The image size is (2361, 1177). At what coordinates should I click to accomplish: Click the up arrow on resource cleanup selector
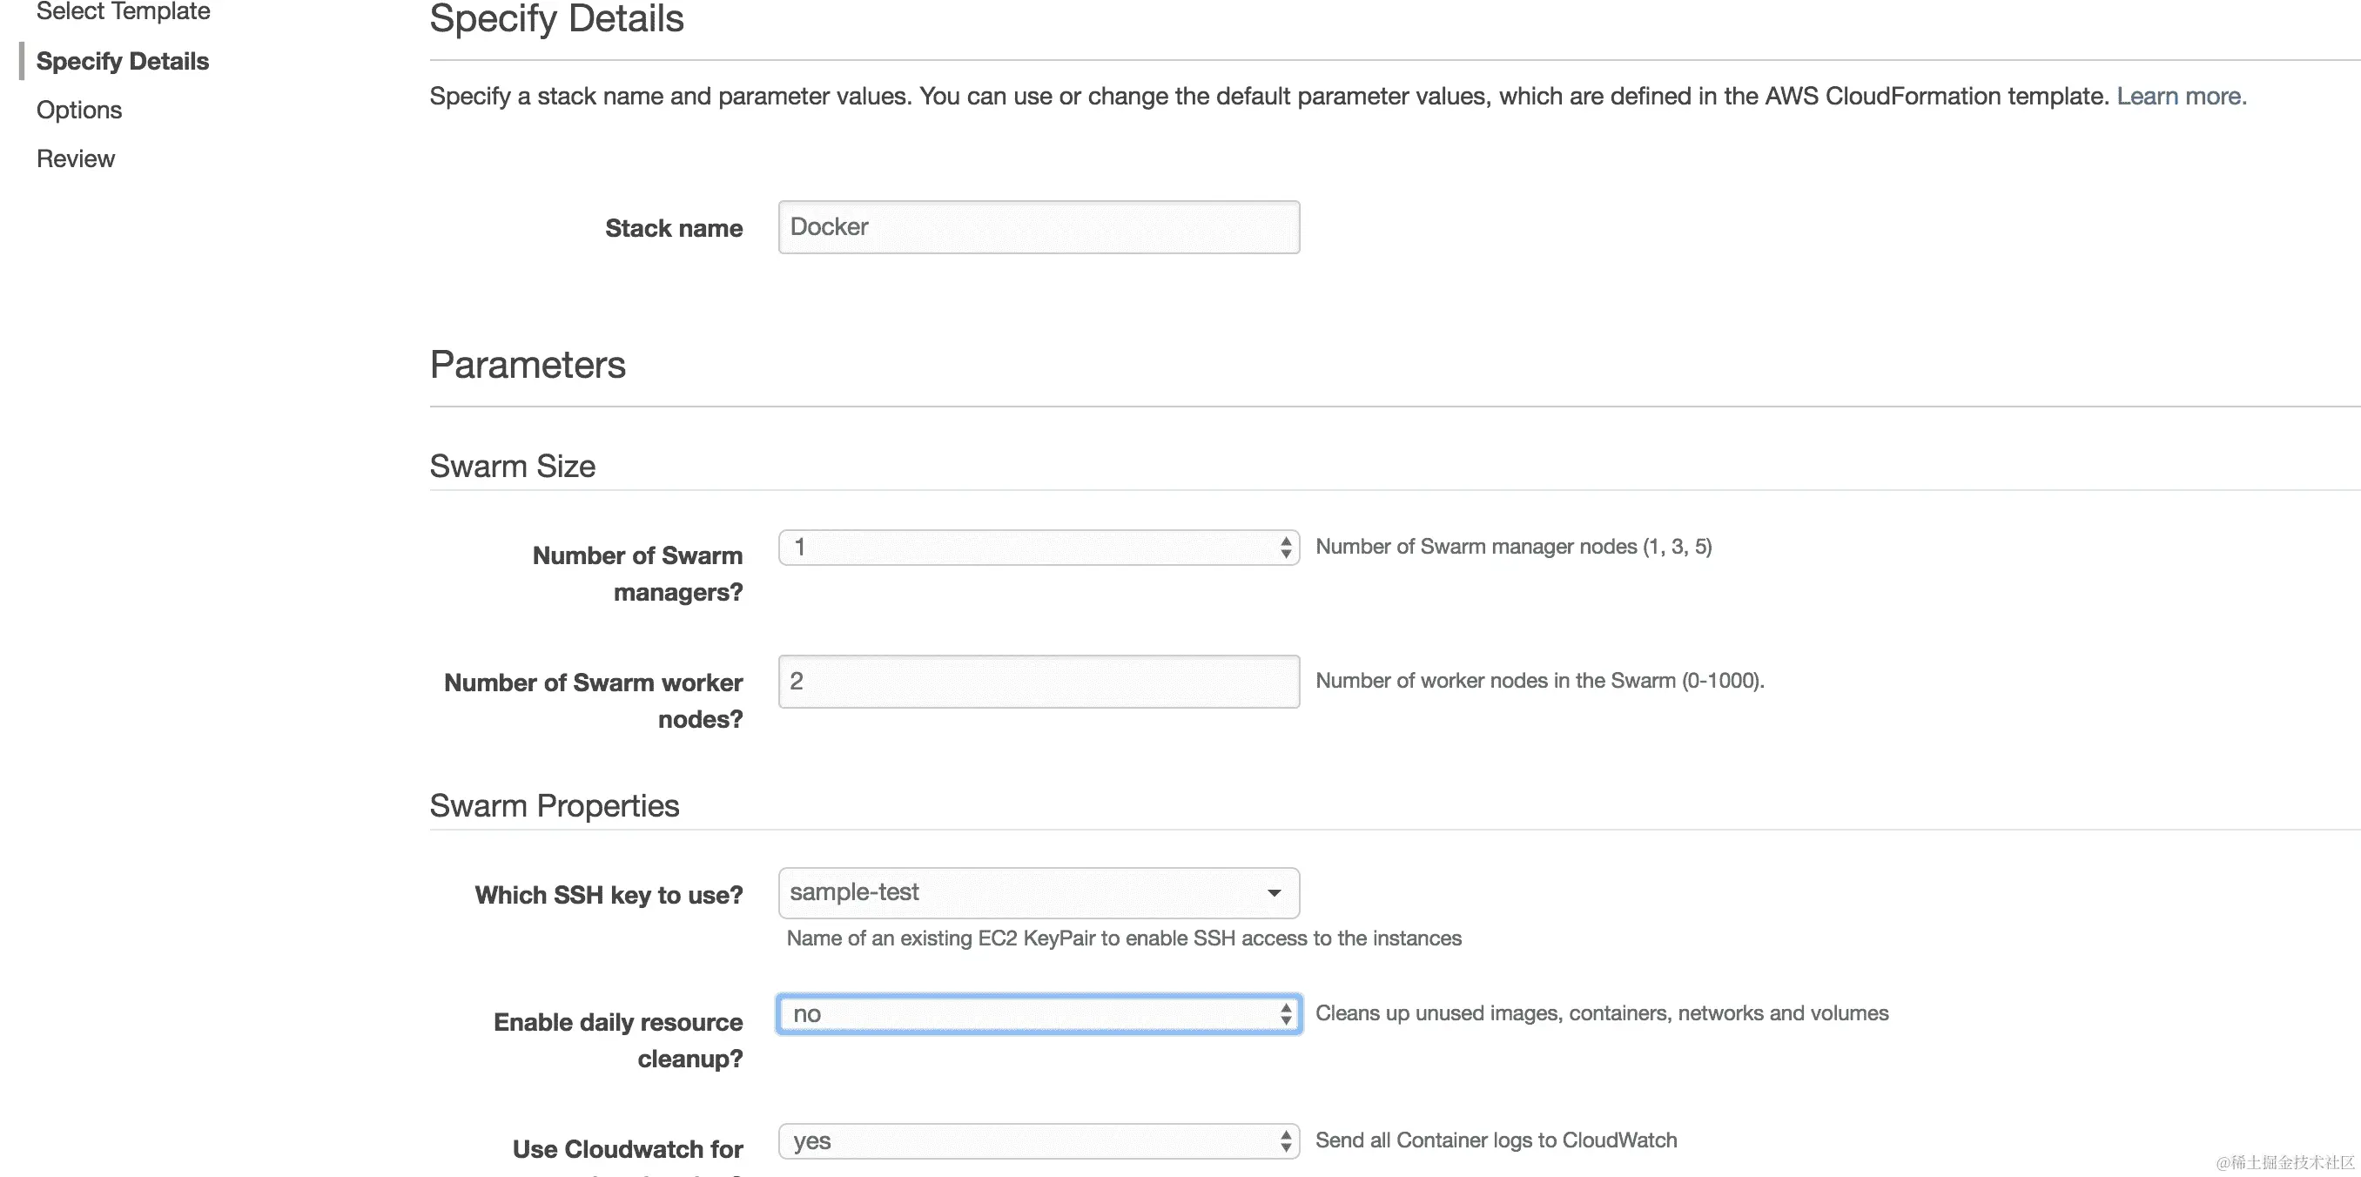tap(1285, 1008)
